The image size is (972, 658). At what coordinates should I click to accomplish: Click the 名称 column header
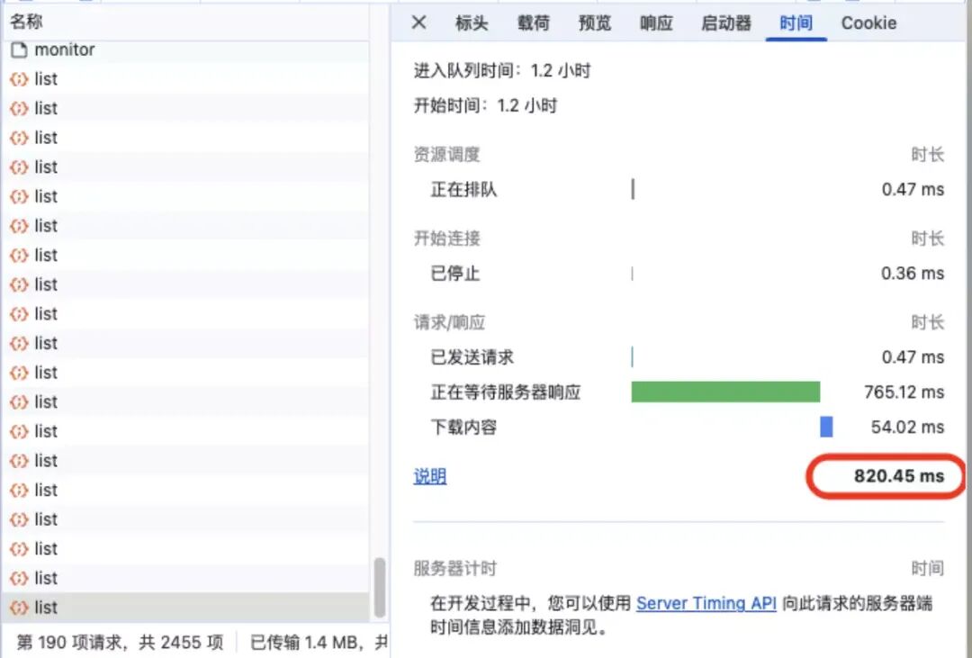(186, 22)
